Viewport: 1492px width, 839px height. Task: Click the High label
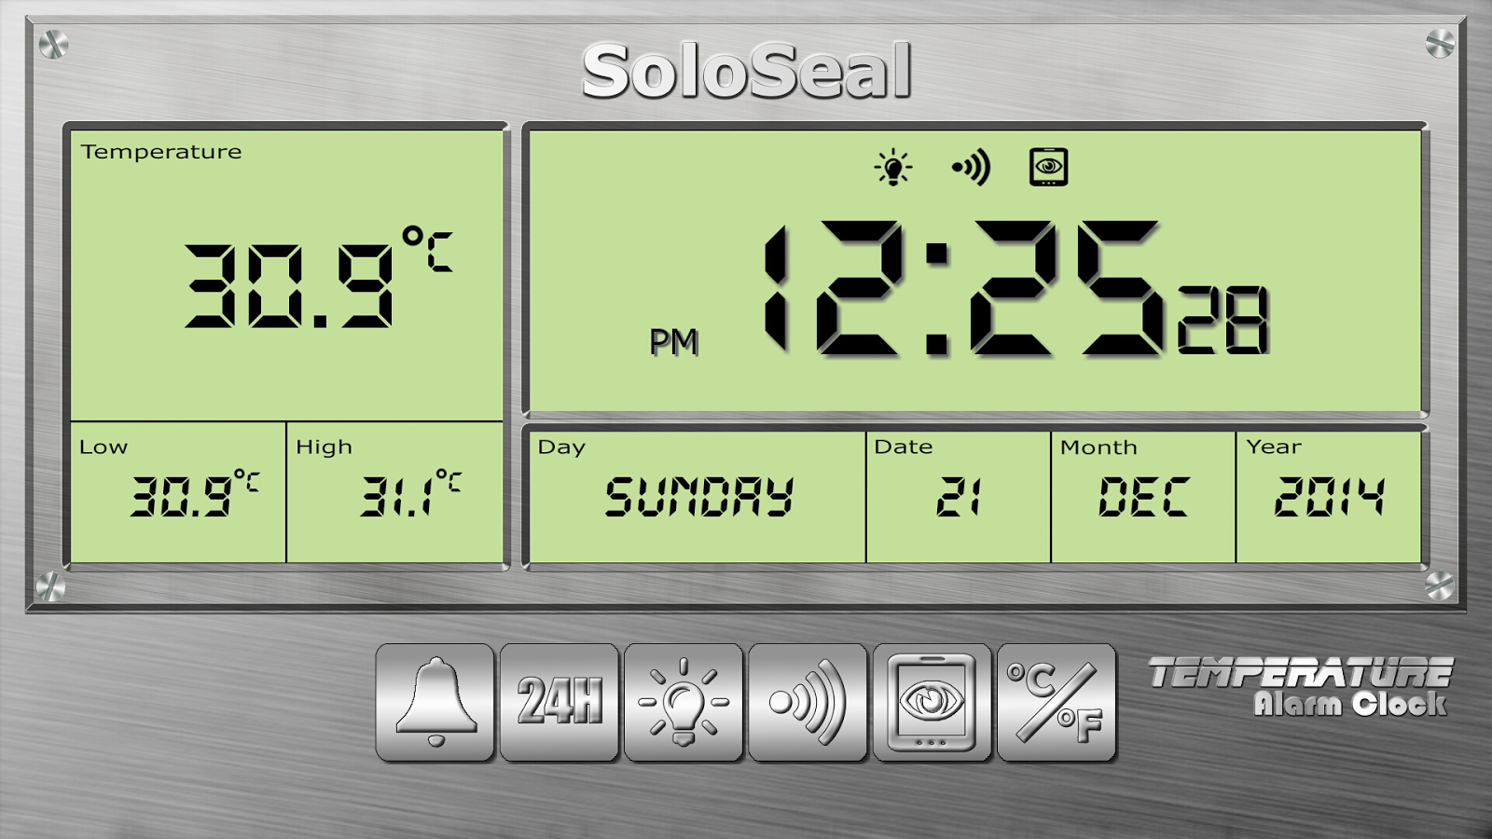coord(324,447)
